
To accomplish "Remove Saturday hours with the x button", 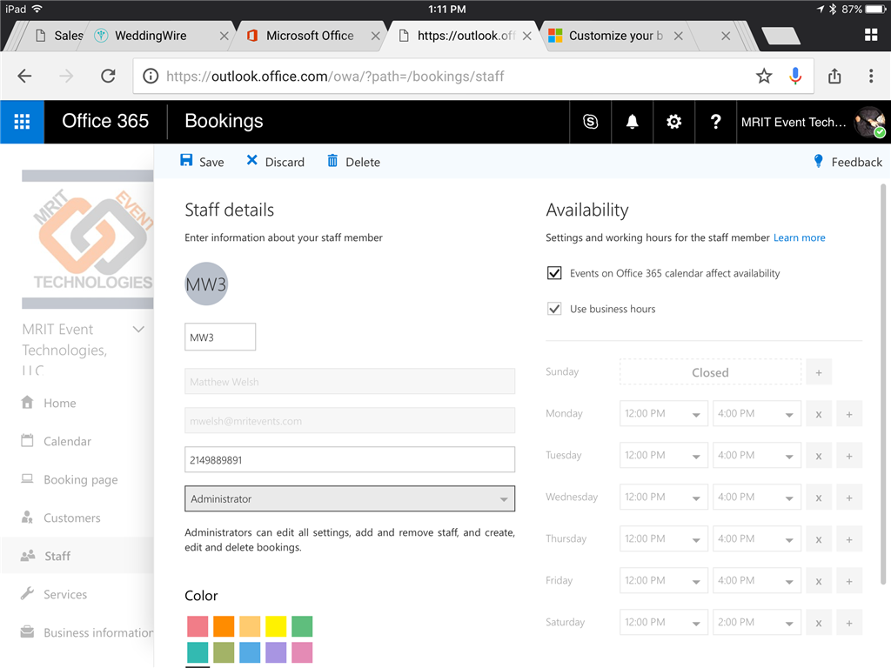I will (818, 623).
